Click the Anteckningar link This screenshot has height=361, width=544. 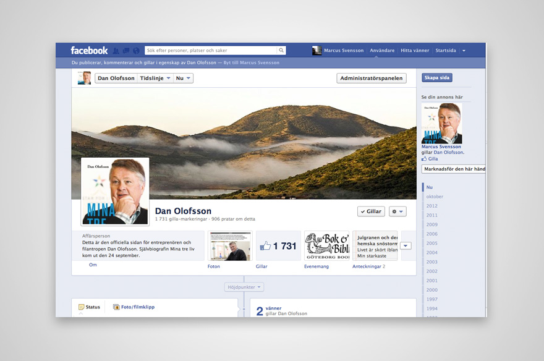(367, 266)
